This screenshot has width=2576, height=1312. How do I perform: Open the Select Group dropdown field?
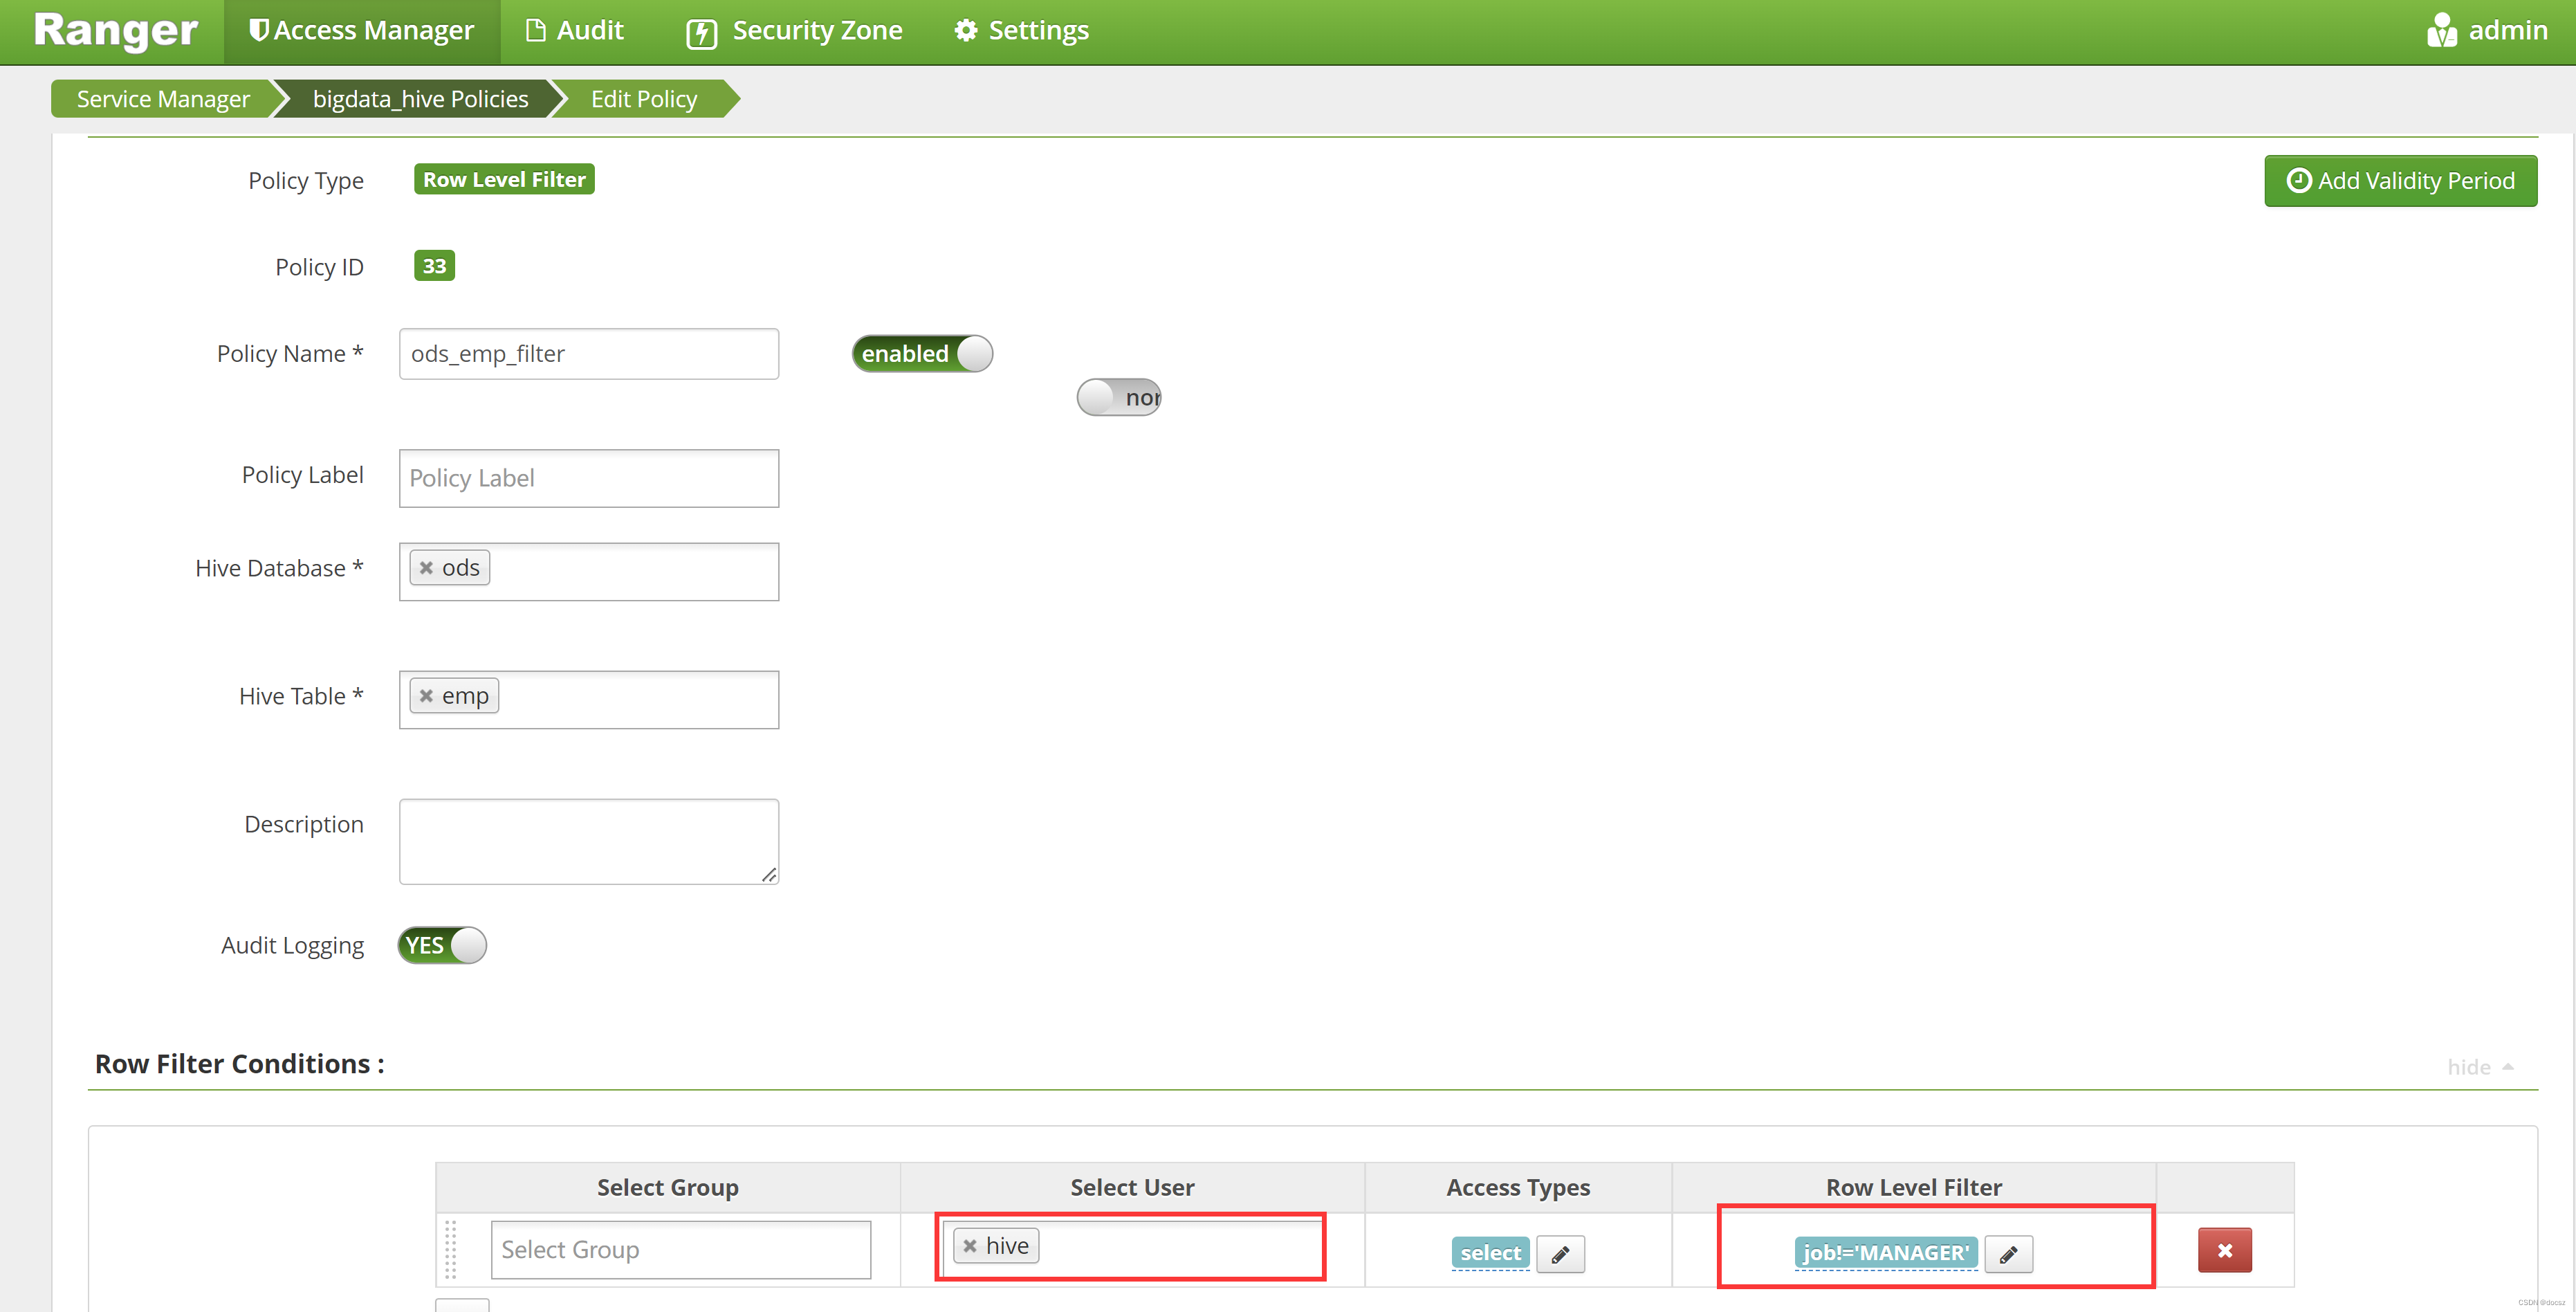point(680,1250)
